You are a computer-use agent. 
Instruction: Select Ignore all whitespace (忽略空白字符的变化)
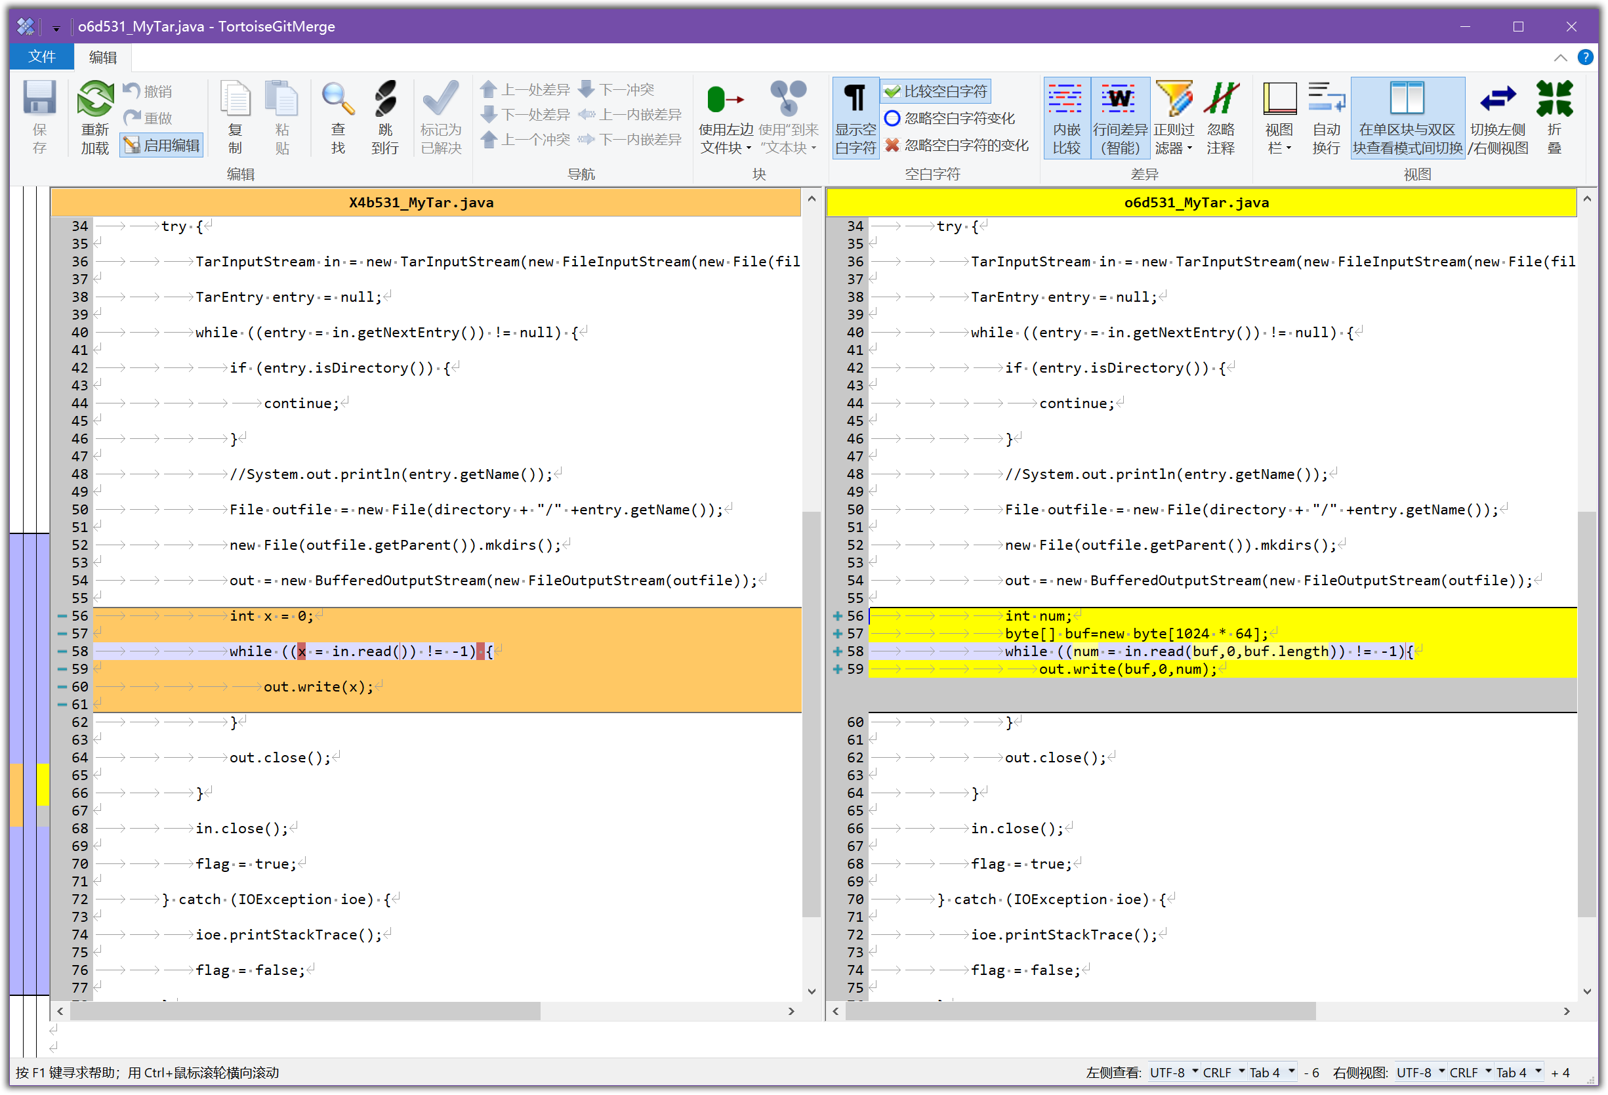click(x=957, y=144)
